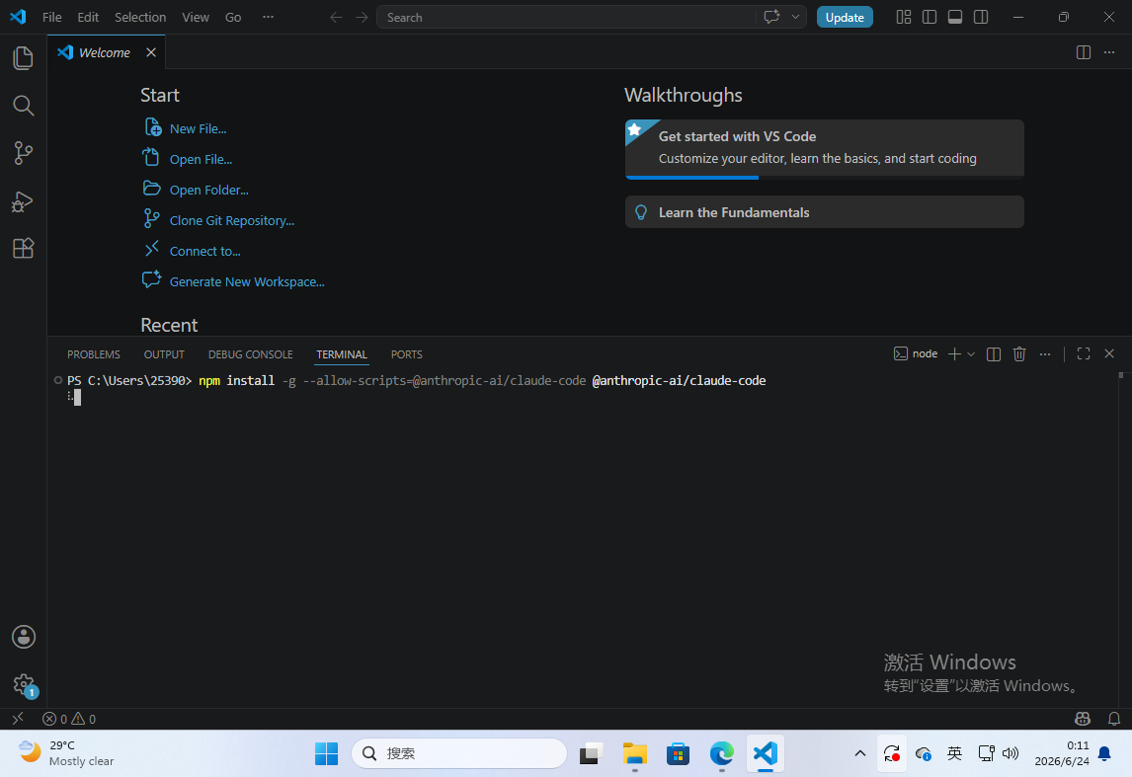Open the Explorer view in activity bar
Screen dimensions: 1132x777
click(23, 58)
